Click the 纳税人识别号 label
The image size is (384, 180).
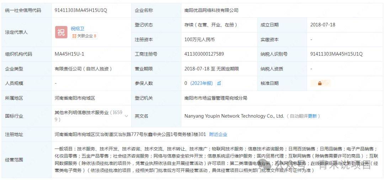[x=274, y=54]
